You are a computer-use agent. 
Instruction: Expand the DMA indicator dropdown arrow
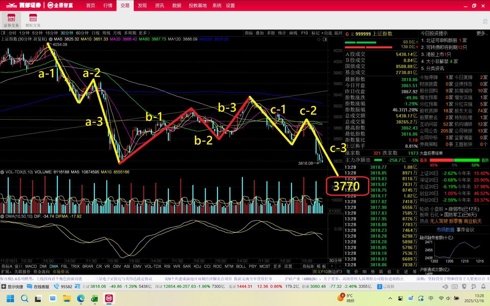coord(2,216)
